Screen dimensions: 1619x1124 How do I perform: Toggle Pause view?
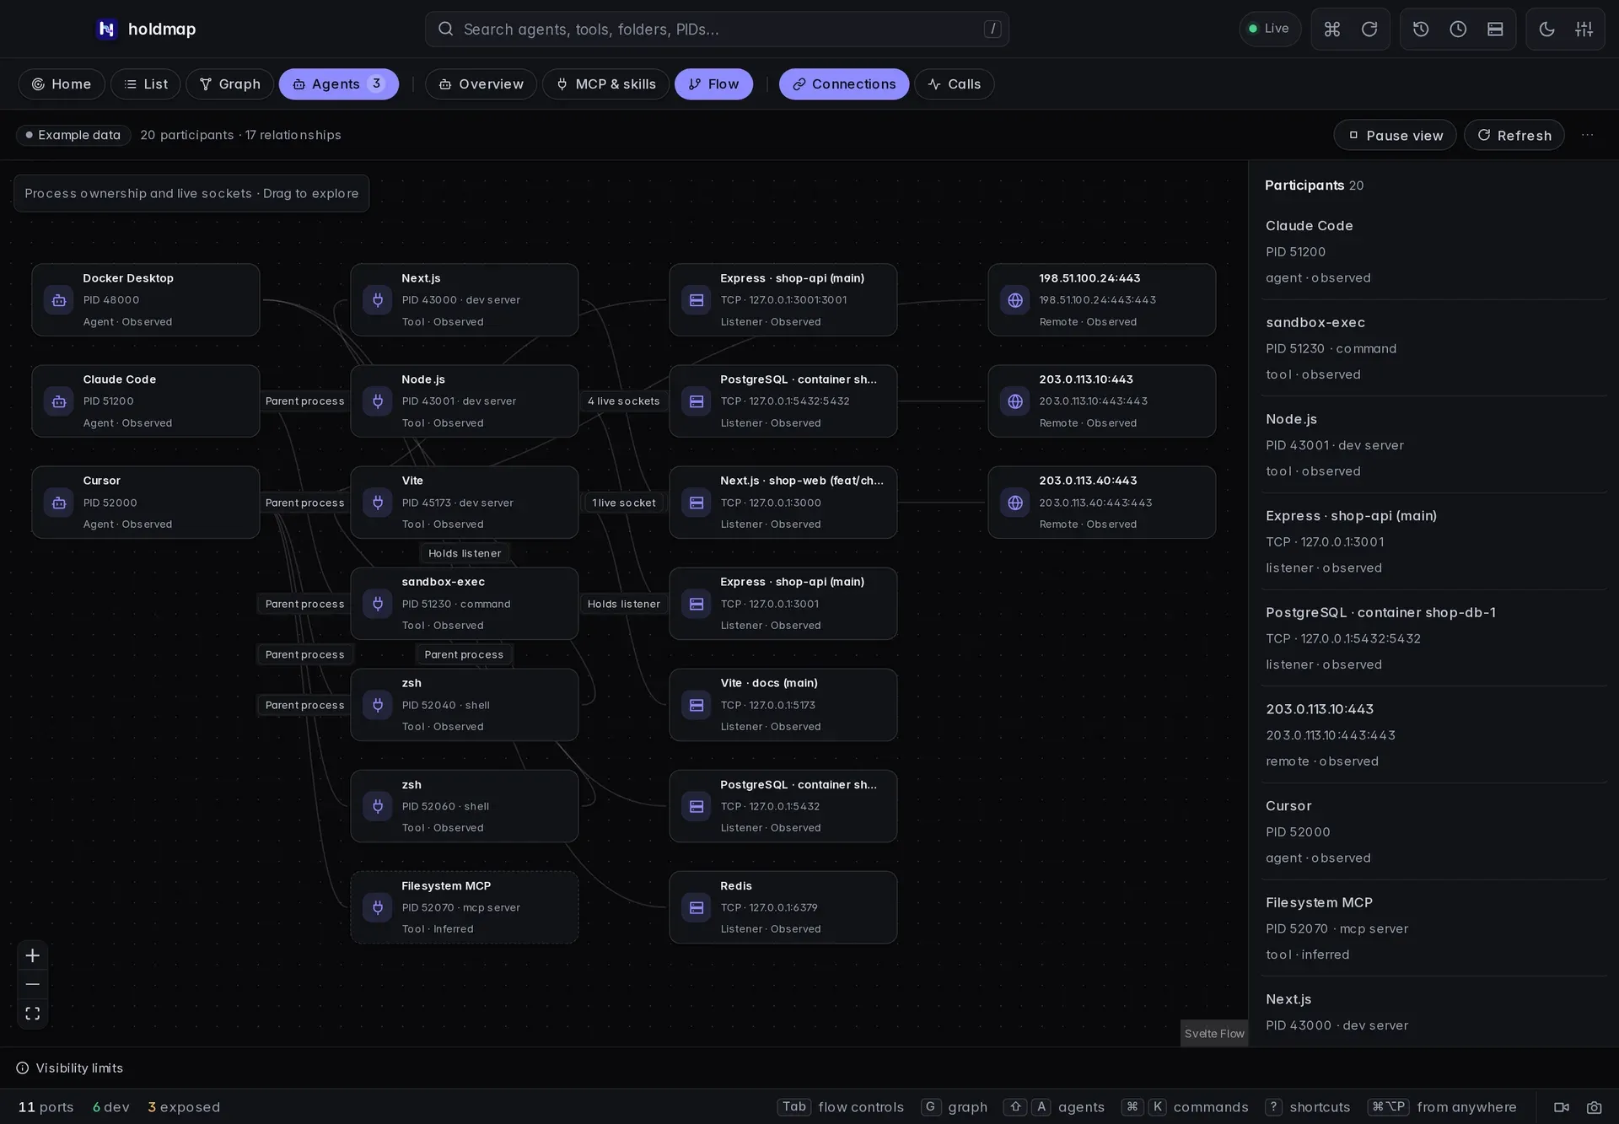click(1395, 135)
